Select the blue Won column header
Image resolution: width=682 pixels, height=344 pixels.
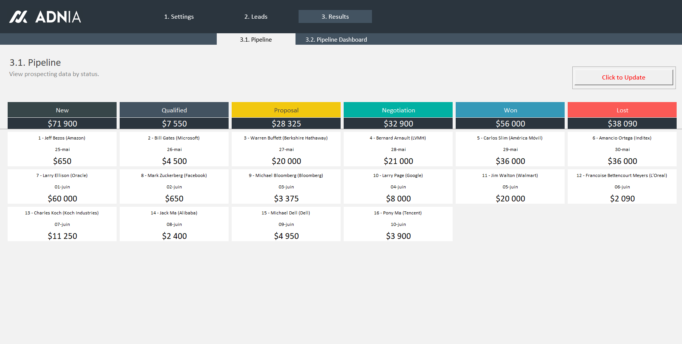(x=510, y=110)
